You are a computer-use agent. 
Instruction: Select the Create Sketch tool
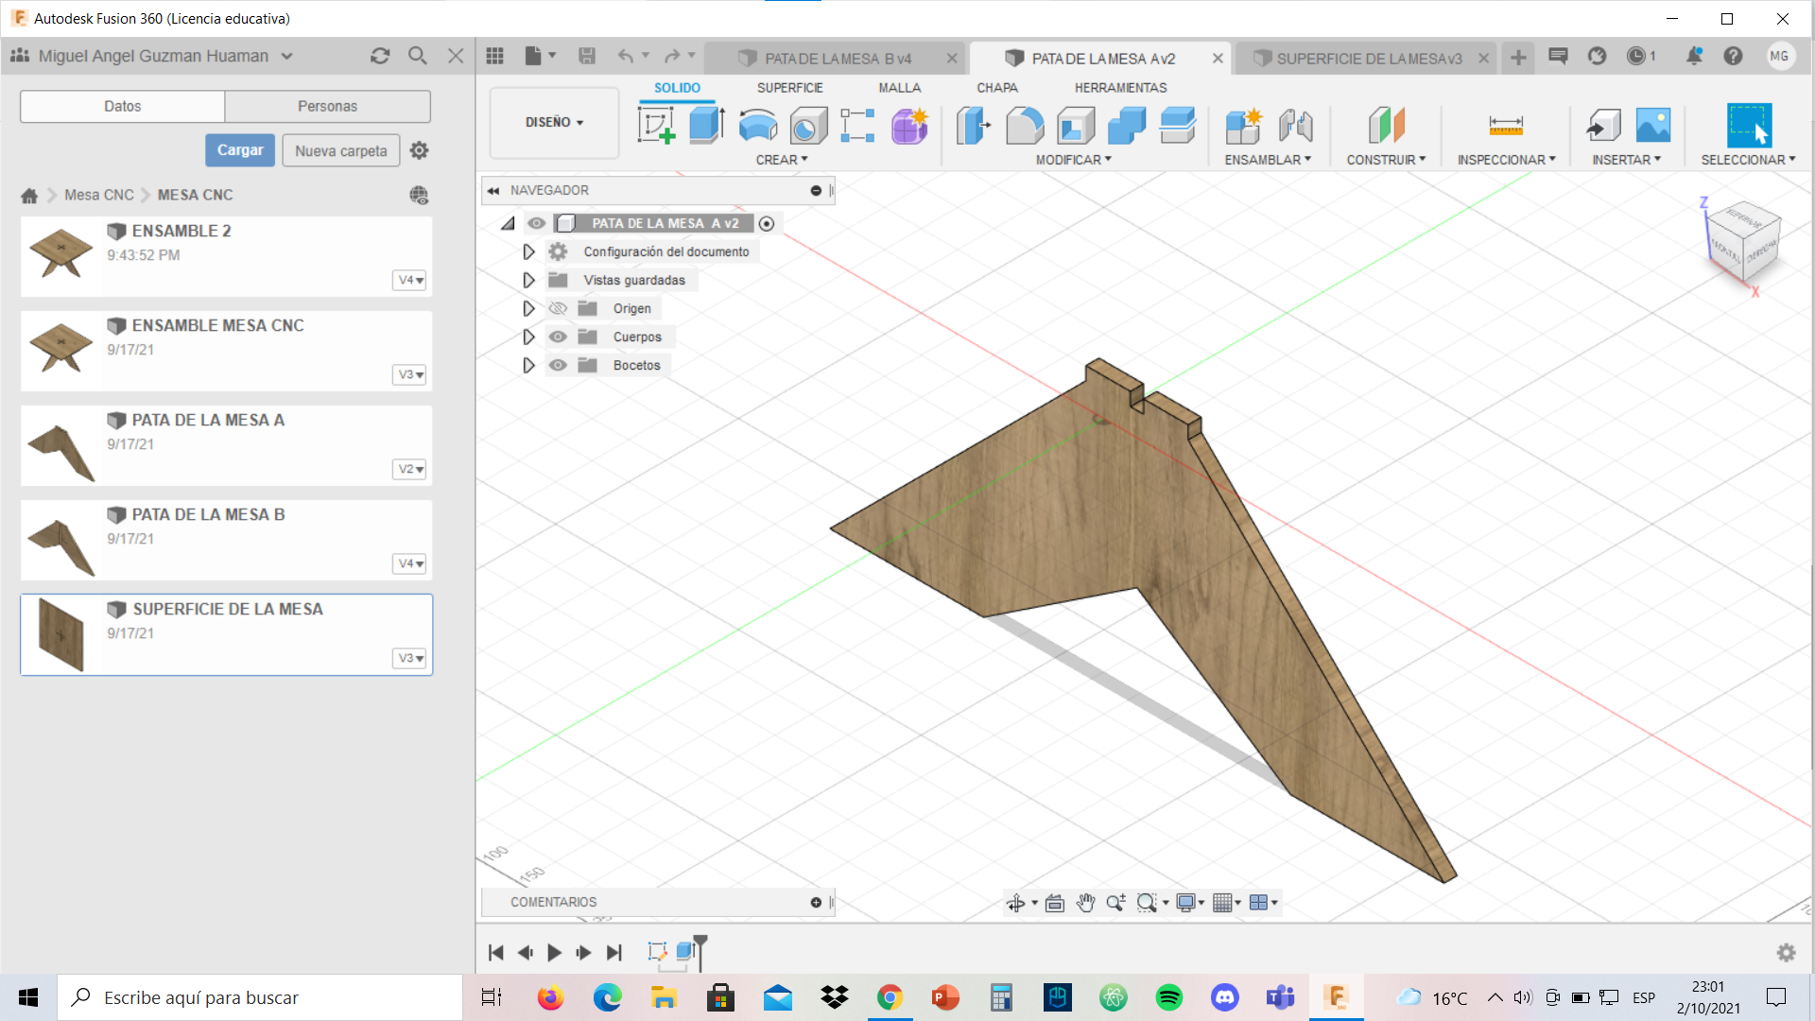[656, 125]
